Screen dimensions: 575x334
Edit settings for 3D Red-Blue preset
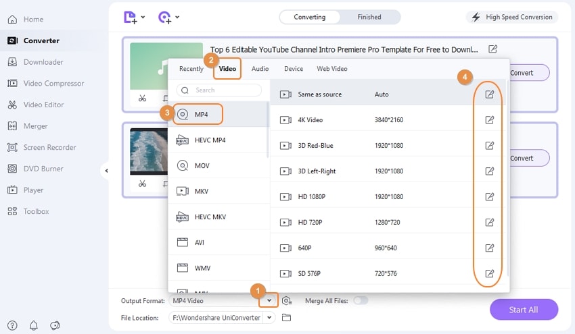click(489, 146)
